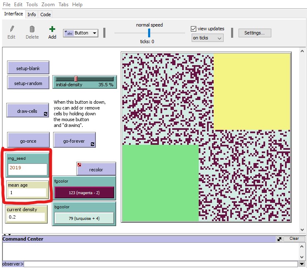Image resolution: width=307 pixels, height=268 pixels.
Task: Click the recolor button
Action: click(96, 169)
